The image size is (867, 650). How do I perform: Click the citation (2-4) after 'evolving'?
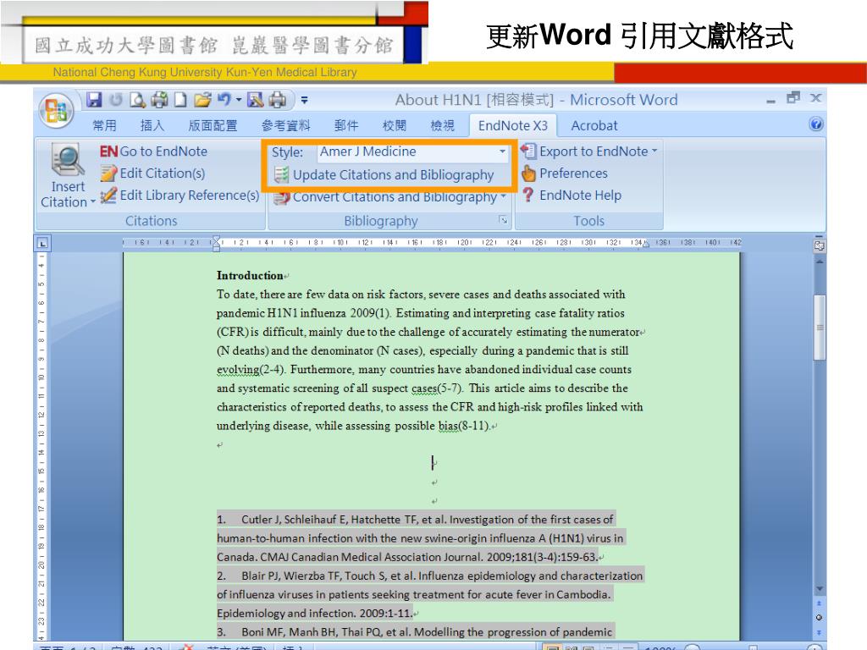272,370
